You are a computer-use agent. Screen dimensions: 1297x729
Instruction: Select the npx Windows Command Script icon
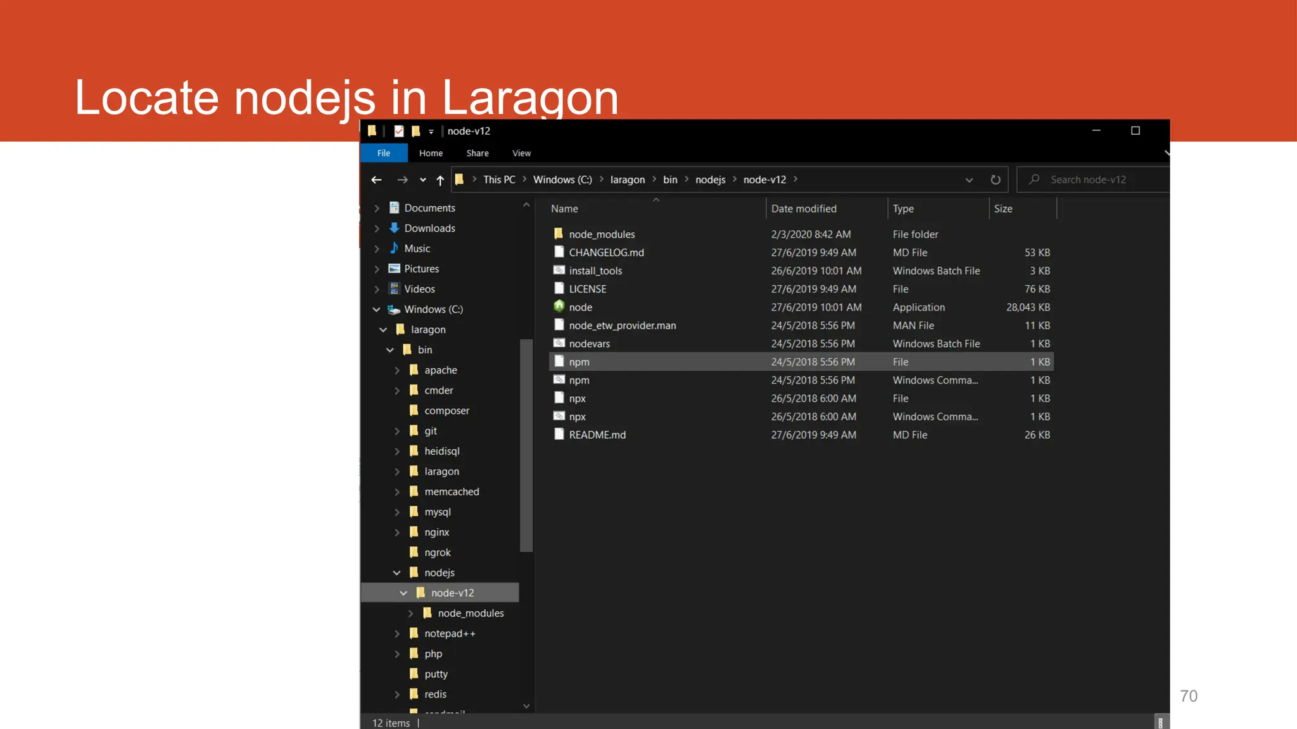(559, 416)
